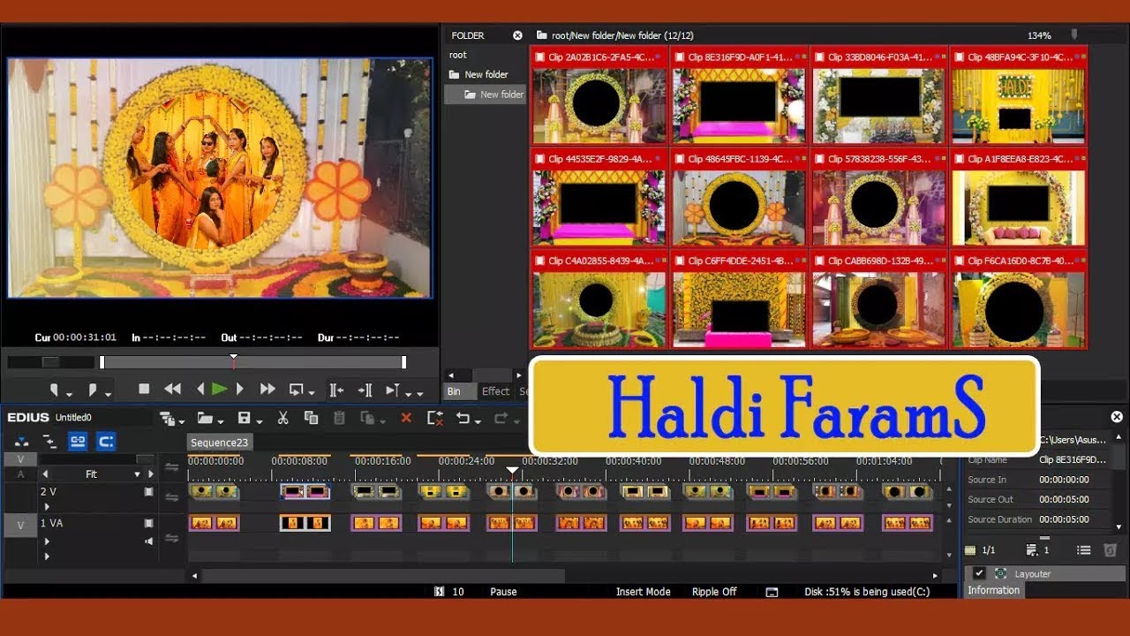1130x636 pixels.
Task: Toggle the blue group/link mode button
Action: click(78, 442)
